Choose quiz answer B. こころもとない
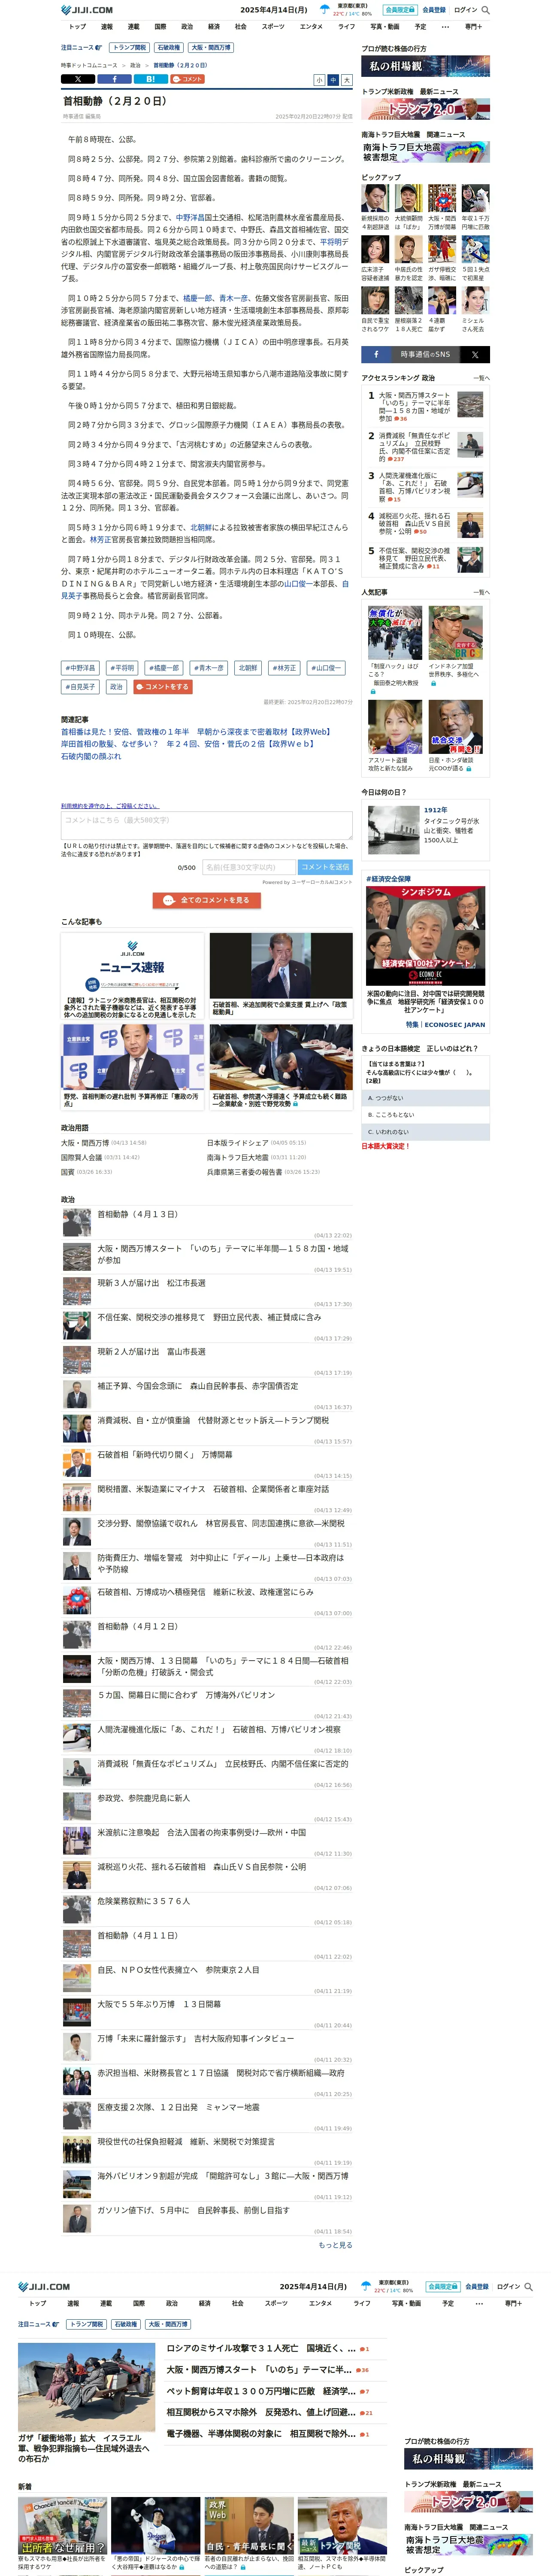Screen dimensions: 551x2576 426,1115
